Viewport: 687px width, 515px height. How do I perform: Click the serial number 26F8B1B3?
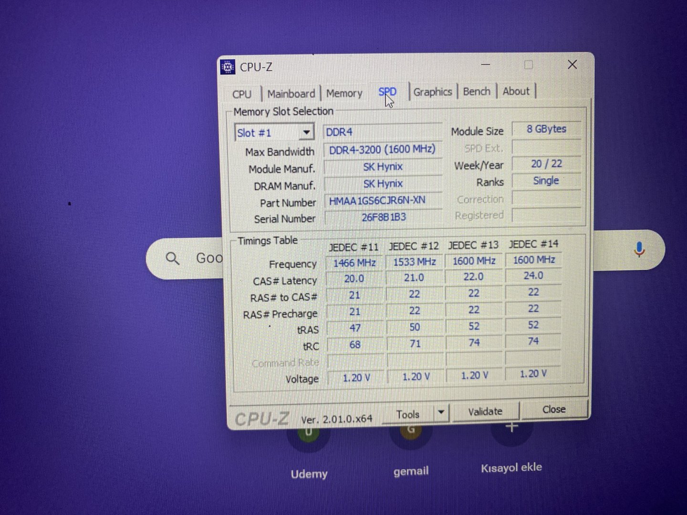[x=384, y=217]
